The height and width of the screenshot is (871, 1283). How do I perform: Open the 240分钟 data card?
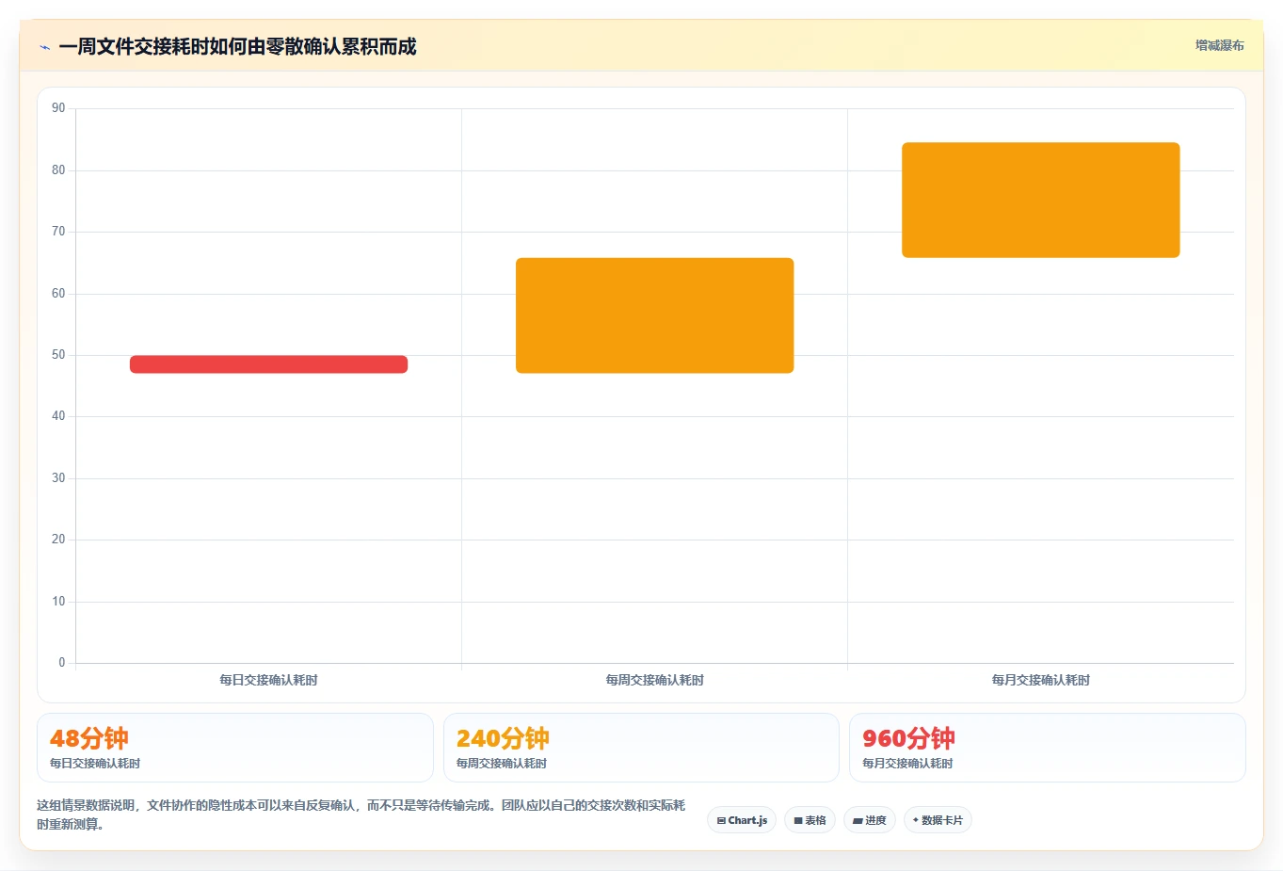(641, 748)
